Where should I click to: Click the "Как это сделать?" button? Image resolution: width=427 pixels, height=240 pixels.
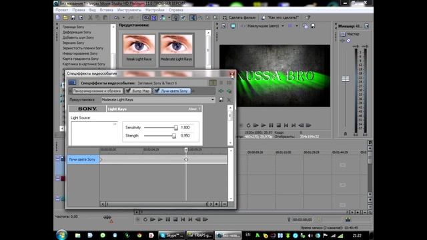(280, 18)
